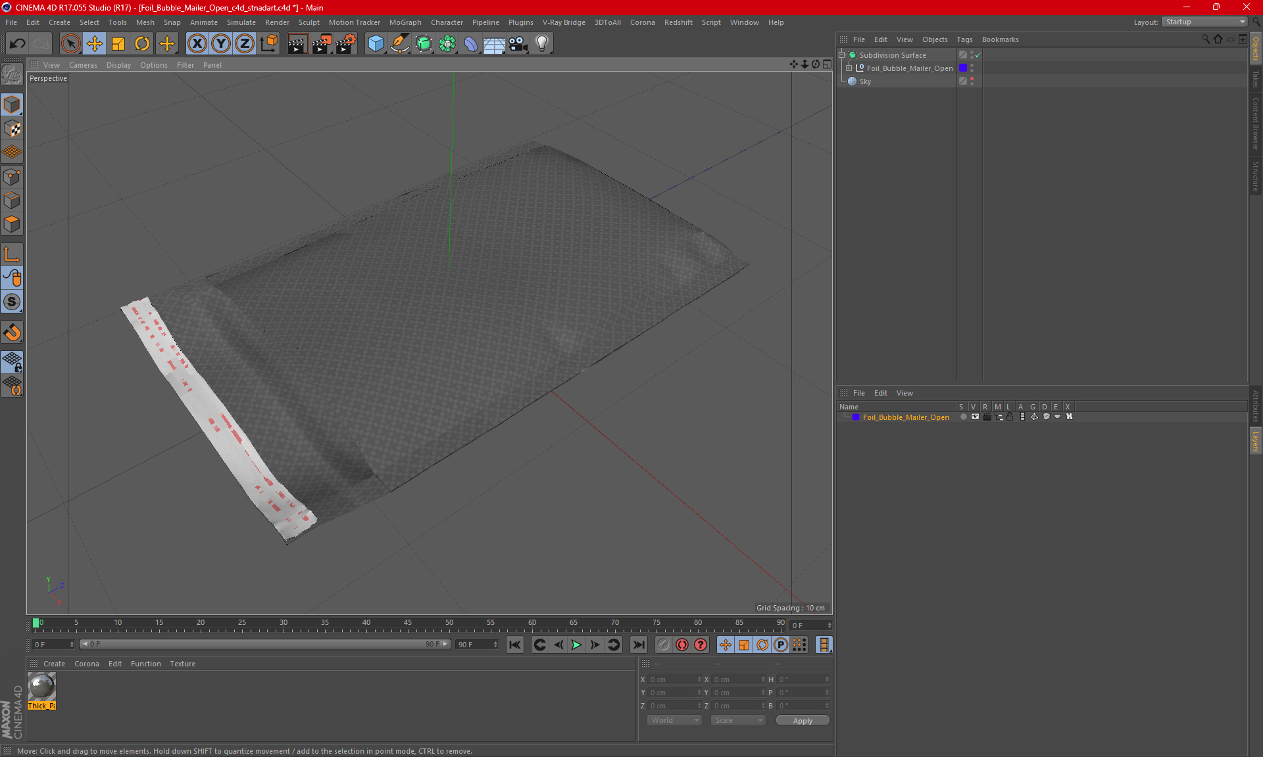Click the Undo arrow icon

(18, 43)
